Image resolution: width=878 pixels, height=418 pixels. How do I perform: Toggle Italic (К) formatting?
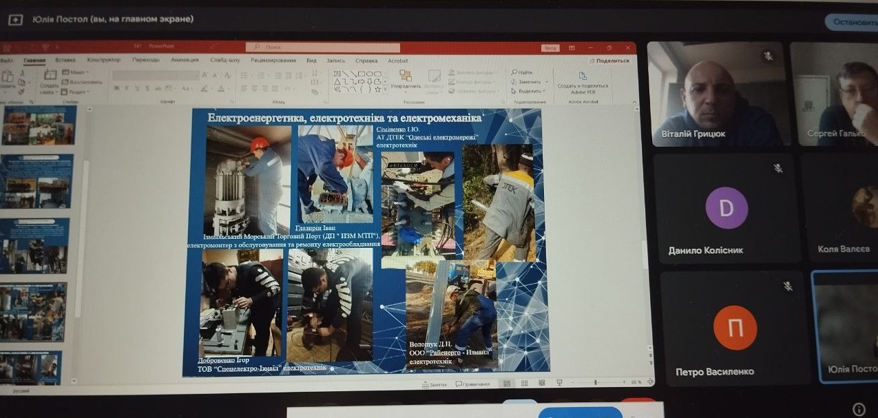(x=126, y=88)
